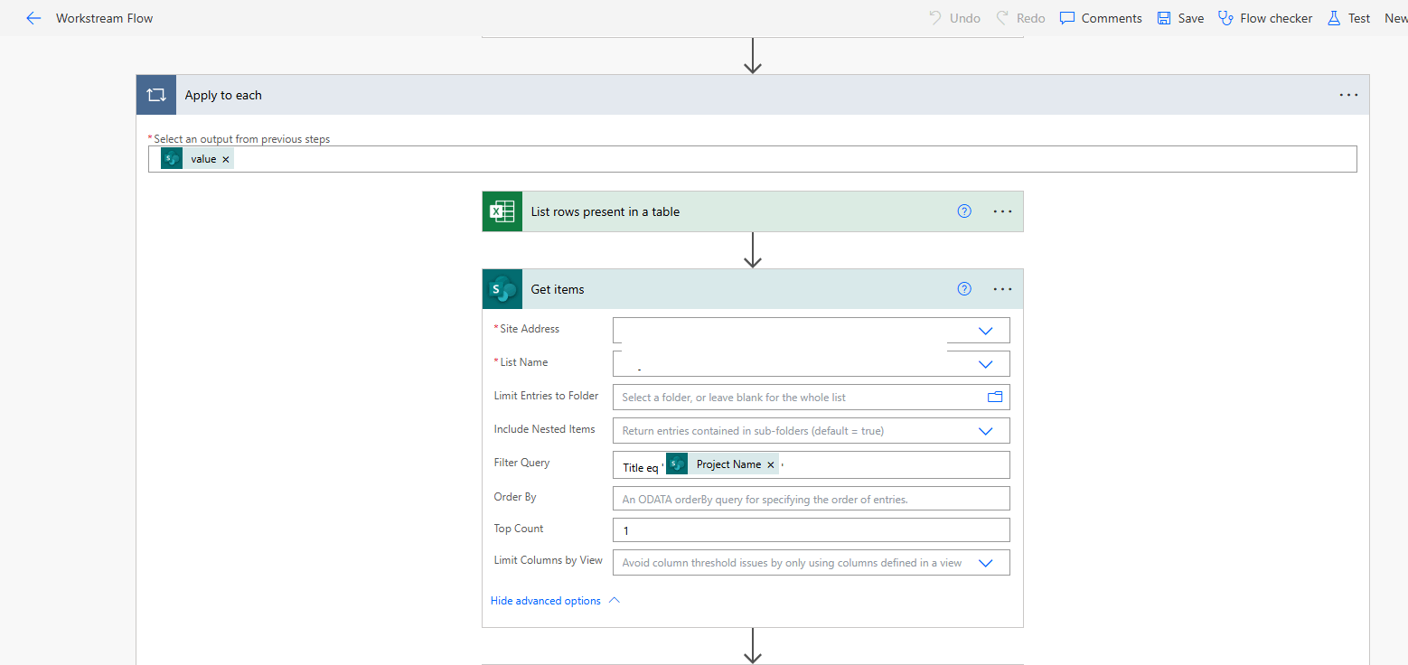Remove the value token
Image resolution: width=1408 pixels, height=665 pixels.
(226, 159)
